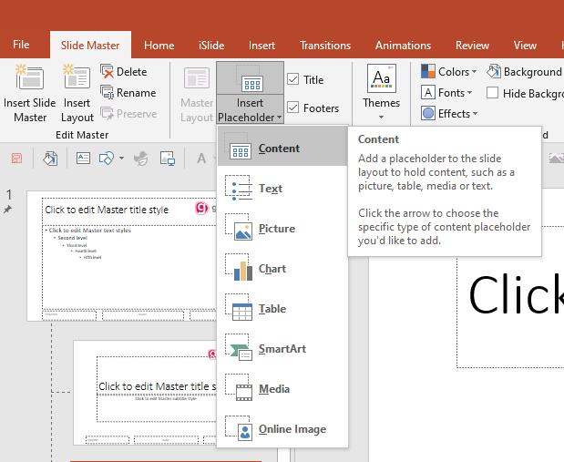Open the shapes dropdown arrow in quick toolbar
564x462 pixels.
121,158
